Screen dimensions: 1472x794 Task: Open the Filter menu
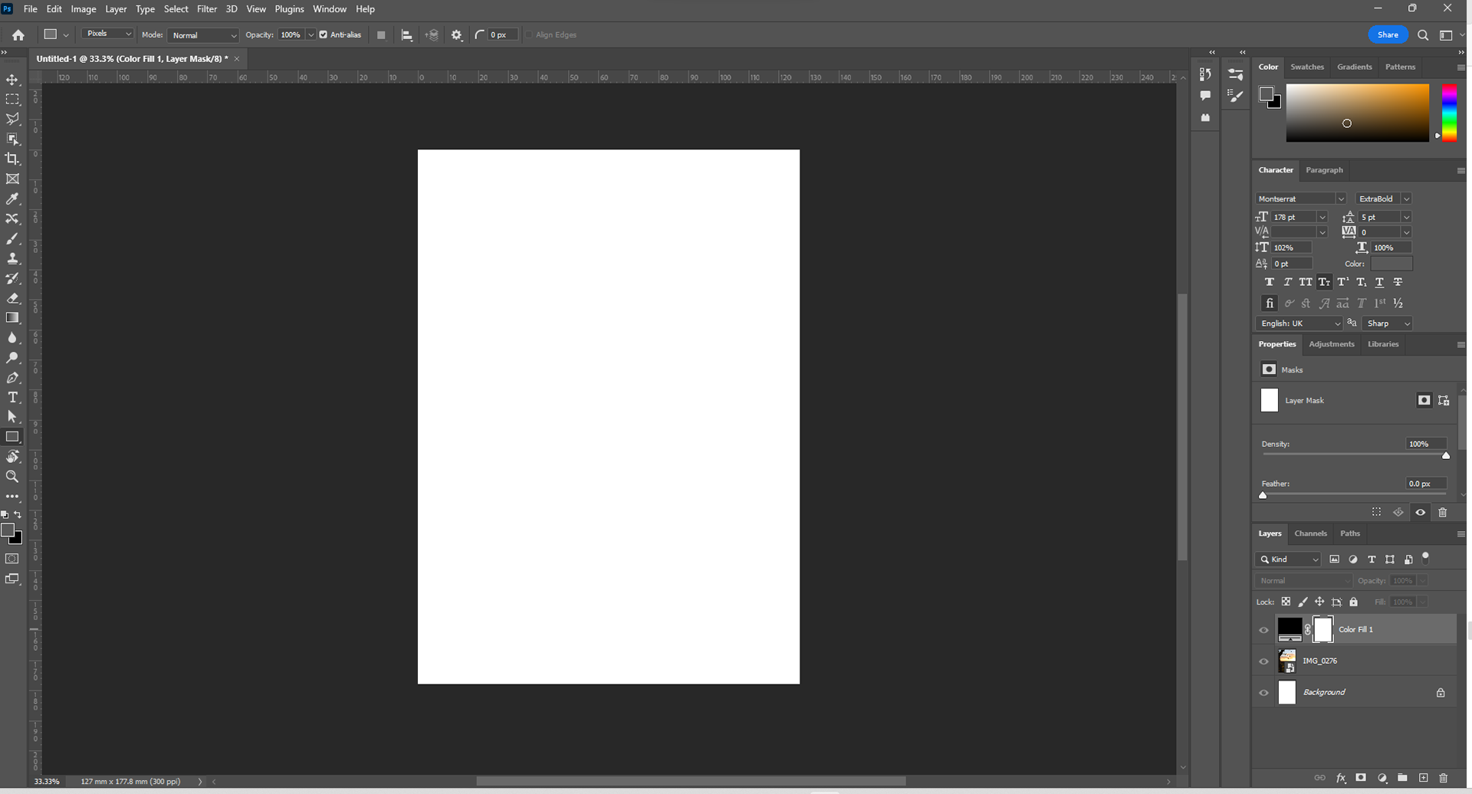[207, 9]
